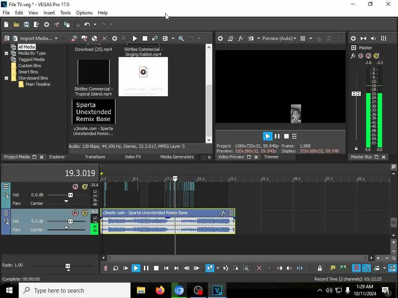Open Import Media dropdown arrow

[56, 38]
